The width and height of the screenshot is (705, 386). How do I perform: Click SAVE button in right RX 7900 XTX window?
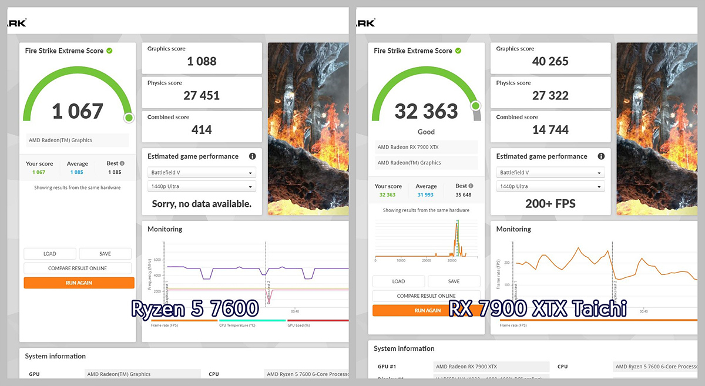tap(454, 281)
